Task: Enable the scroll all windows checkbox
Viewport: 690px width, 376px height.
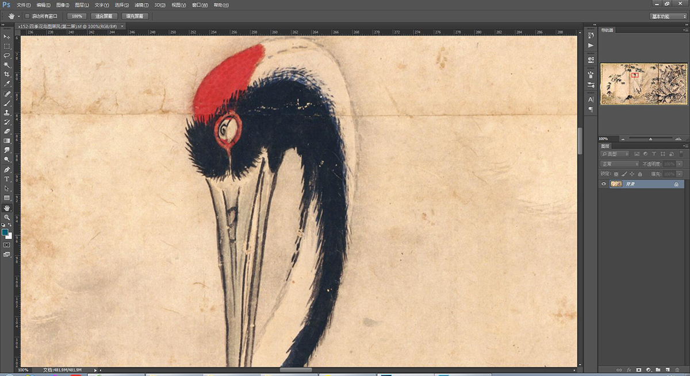Action: coord(28,16)
